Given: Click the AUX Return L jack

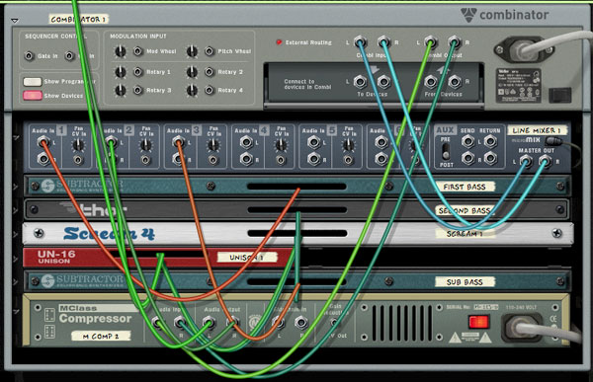Looking at the screenshot, I should (490, 141).
